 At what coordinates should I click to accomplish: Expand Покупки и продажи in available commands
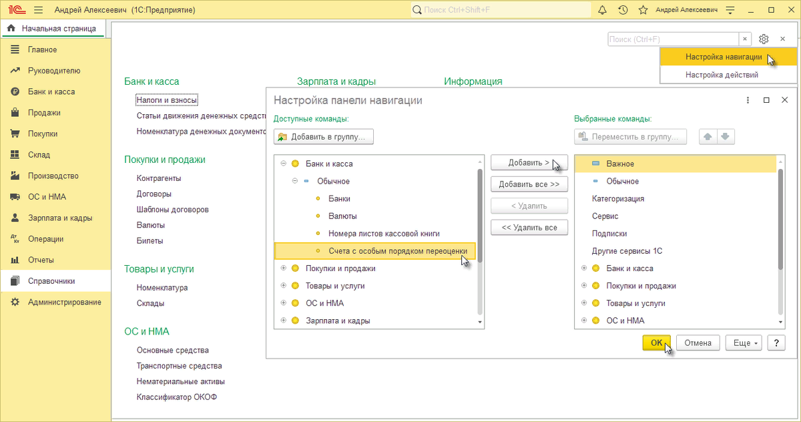point(284,268)
